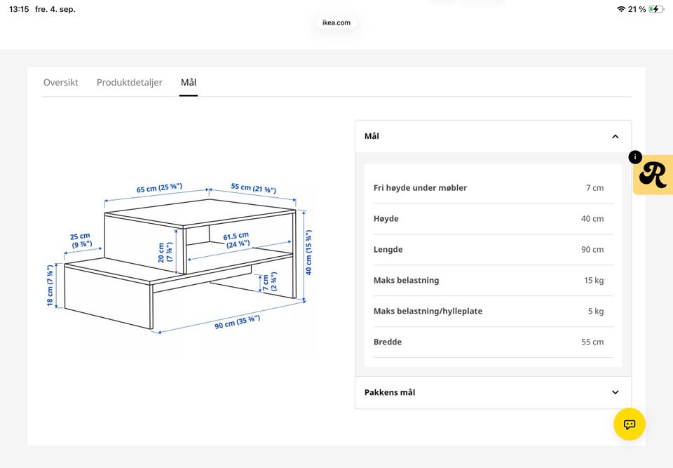Image resolution: width=673 pixels, height=468 pixels.
Task: Open the coffee table dimension drawing
Action: (x=180, y=258)
